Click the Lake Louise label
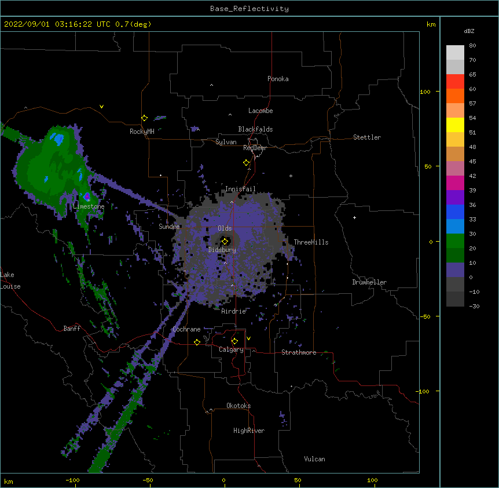This screenshot has height=488, width=499. click(10, 281)
